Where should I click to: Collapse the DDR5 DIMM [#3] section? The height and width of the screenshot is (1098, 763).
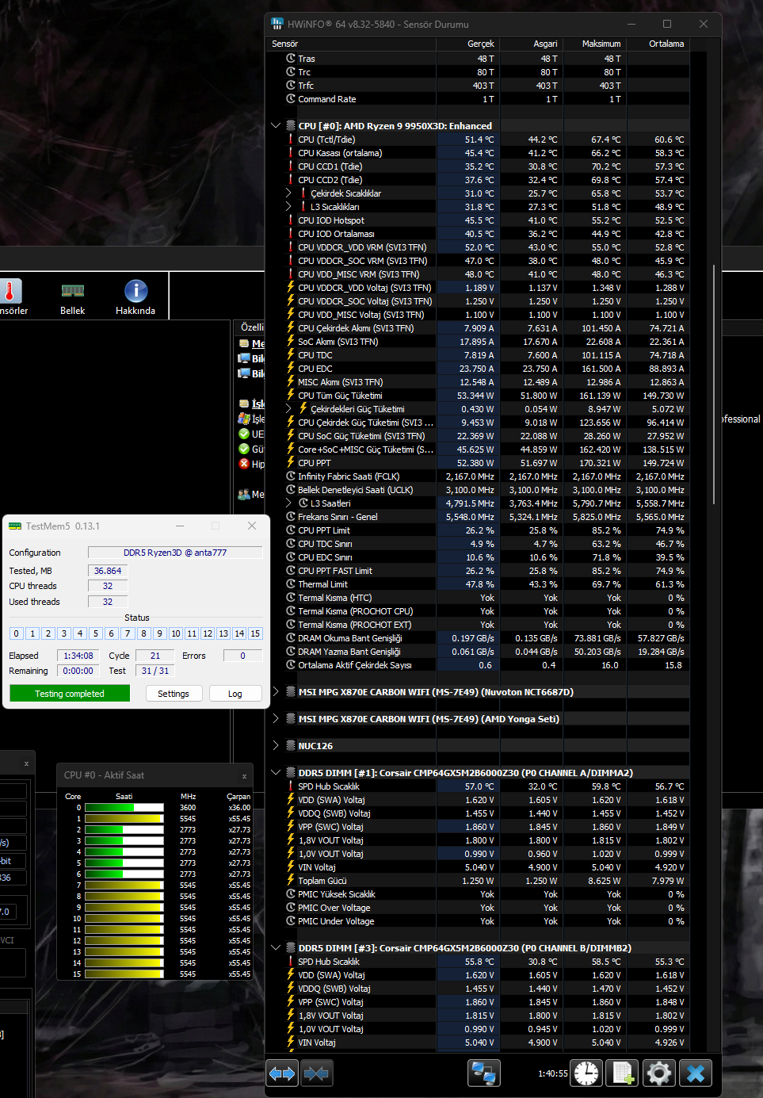pyautogui.click(x=276, y=948)
